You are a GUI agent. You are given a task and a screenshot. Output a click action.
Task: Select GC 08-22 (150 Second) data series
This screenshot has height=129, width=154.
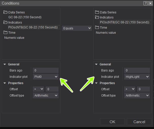[25, 17]
